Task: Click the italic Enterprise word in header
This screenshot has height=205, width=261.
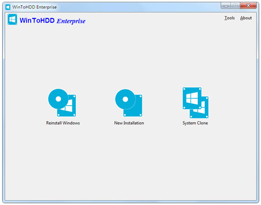Action: pos(71,21)
